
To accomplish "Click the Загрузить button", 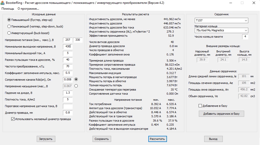I will coord(46,139).
